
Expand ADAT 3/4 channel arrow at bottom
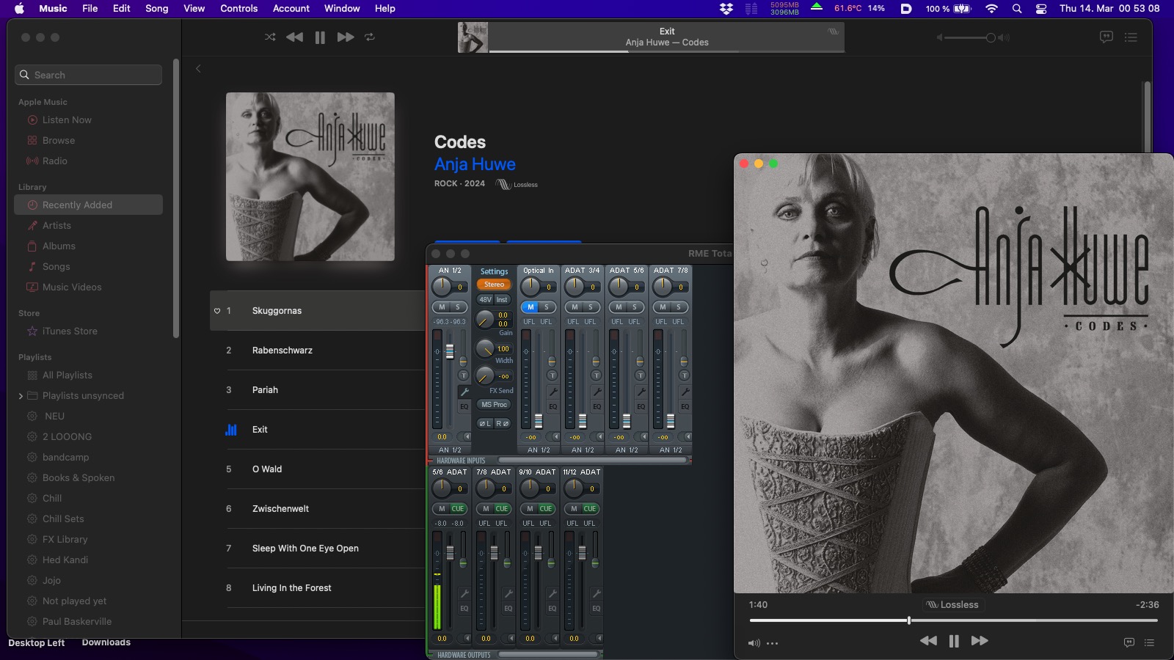pos(599,436)
